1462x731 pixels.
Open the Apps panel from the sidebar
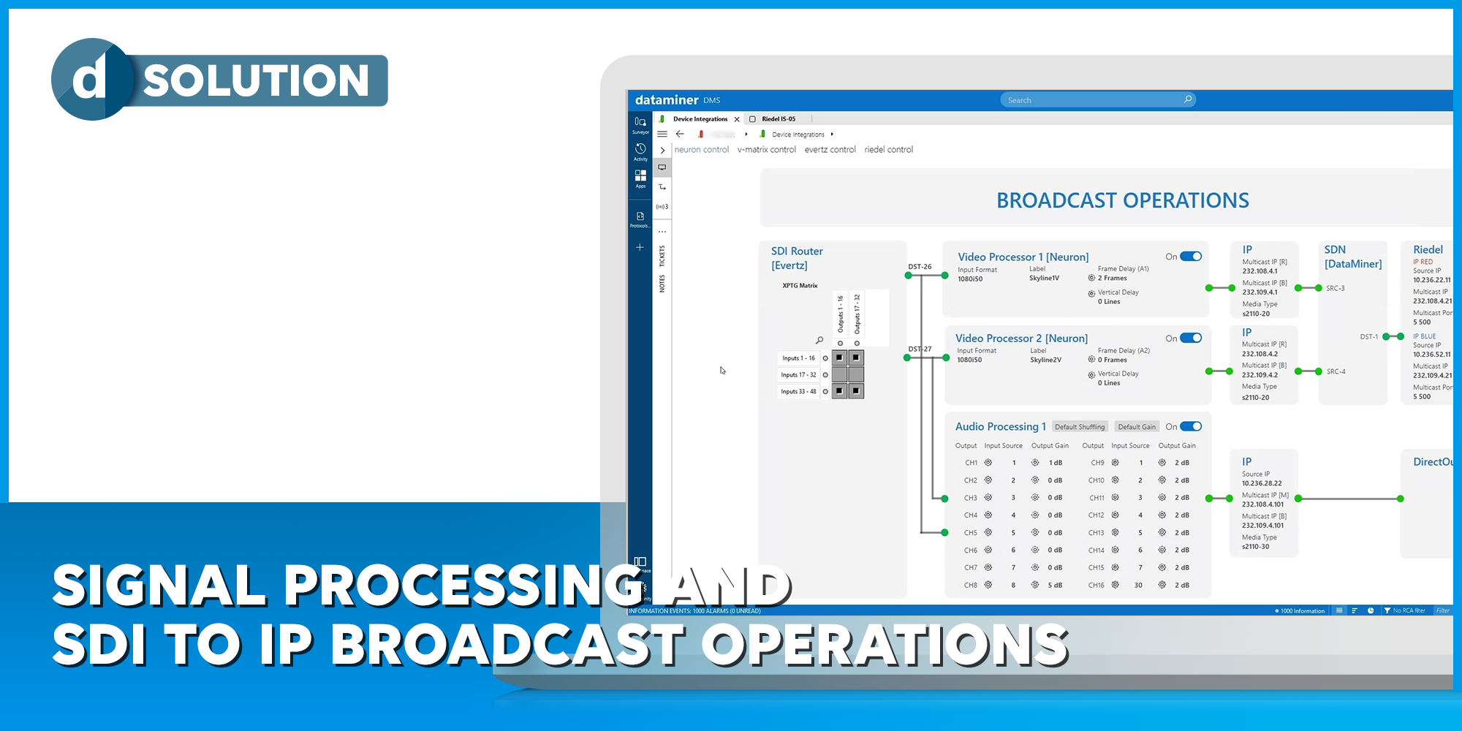pyautogui.click(x=639, y=176)
